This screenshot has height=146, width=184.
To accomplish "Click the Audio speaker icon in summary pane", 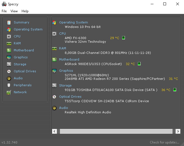I will pyautogui.click(x=54, y=108).
